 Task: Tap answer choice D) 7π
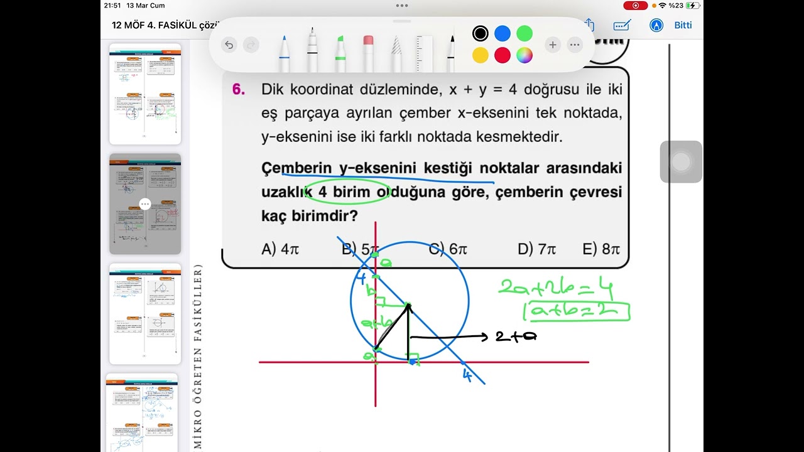point(537,249)
